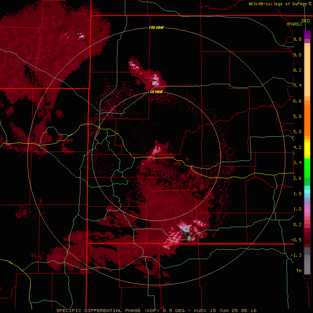
Task: Click the 8.2 value on the color scale
Action: 297,70
